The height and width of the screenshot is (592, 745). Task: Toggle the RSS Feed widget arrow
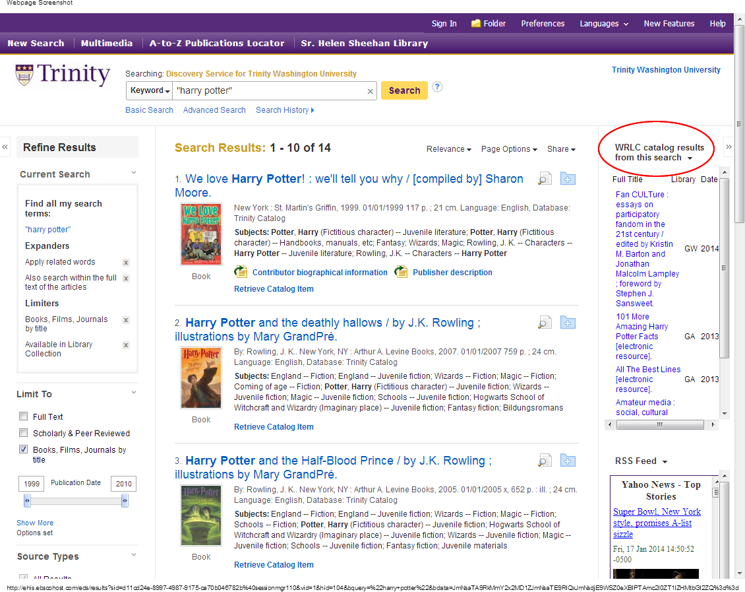point(665,462)
